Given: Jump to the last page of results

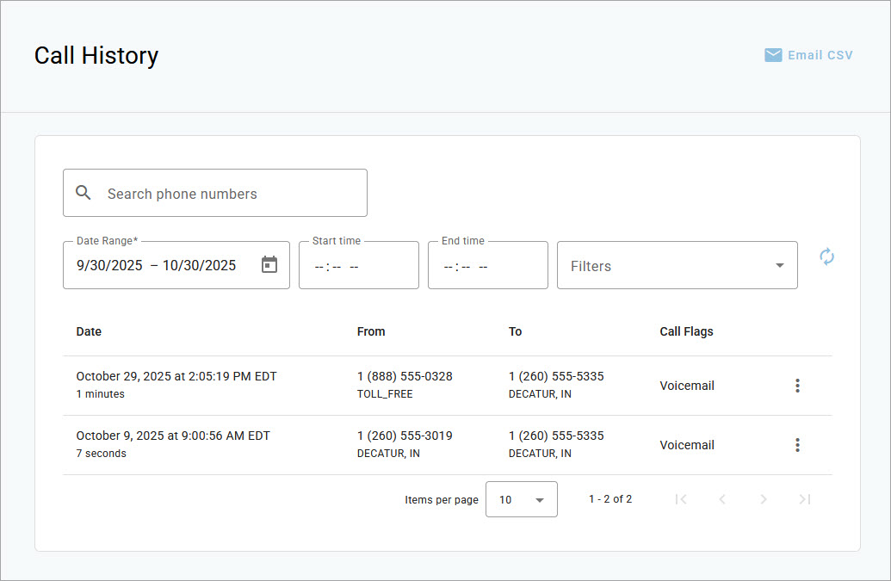Looking at the screenshot, I should [805, 499].
